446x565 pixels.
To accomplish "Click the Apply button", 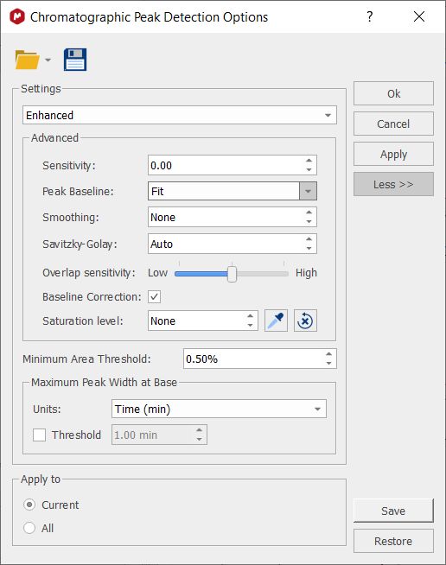I will coord(393,154).
